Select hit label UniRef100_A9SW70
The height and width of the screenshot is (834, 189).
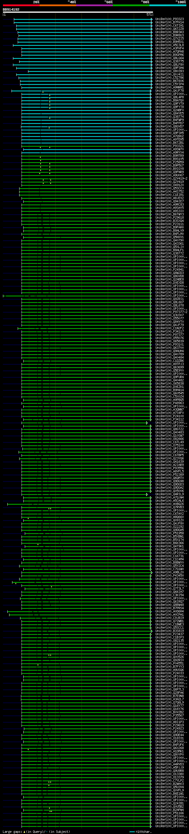click(x=170, y=149)
